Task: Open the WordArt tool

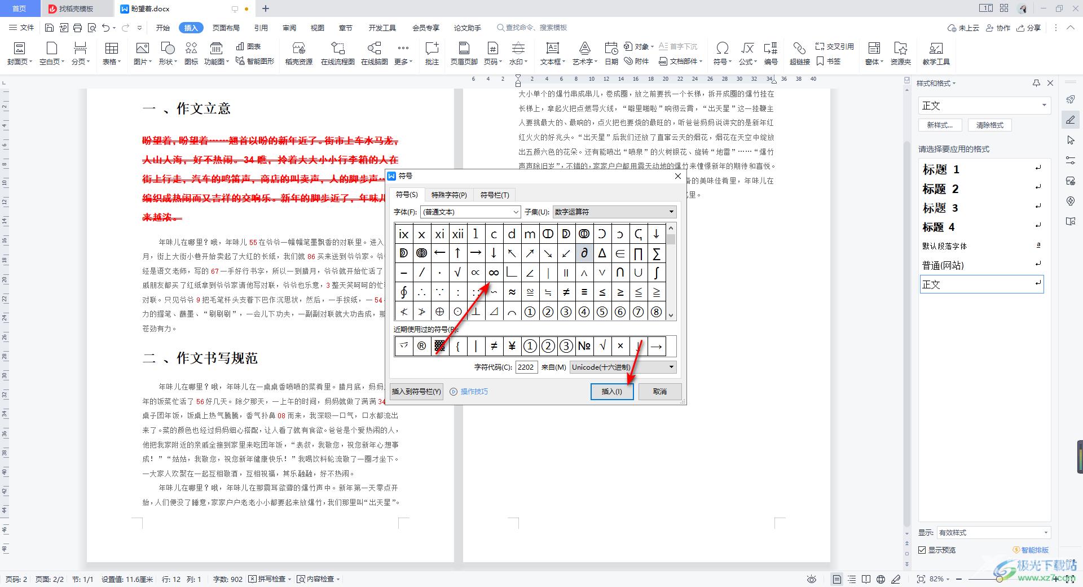Action: [584, 54]
